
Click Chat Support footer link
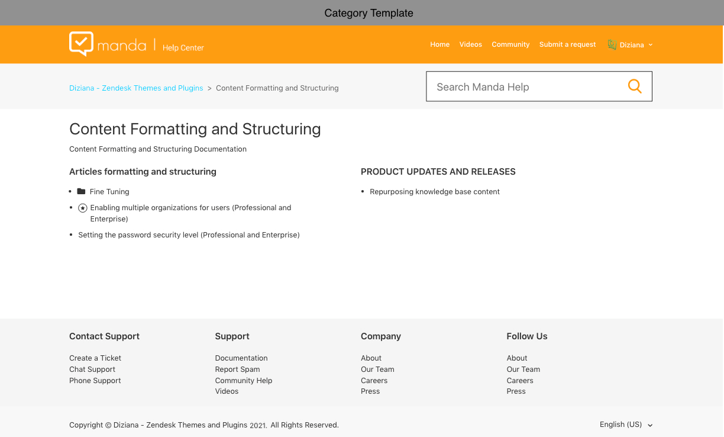click(x=92, y=369)
